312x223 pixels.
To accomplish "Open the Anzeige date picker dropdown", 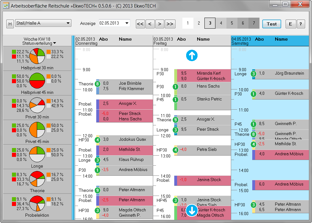I will (127, 23).
